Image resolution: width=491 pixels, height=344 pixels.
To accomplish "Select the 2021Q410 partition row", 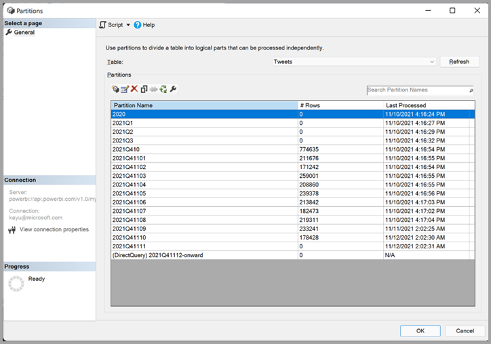I will [203, 149].
